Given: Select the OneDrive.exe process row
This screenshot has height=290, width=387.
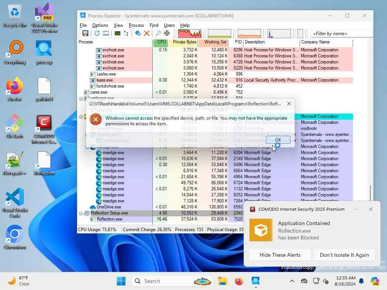Looking at the screenshot, I should coord(160,207).
